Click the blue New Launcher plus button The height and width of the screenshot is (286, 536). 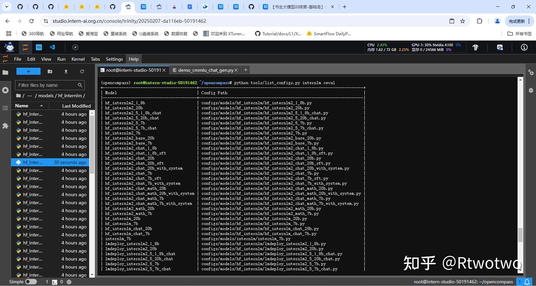28,71
